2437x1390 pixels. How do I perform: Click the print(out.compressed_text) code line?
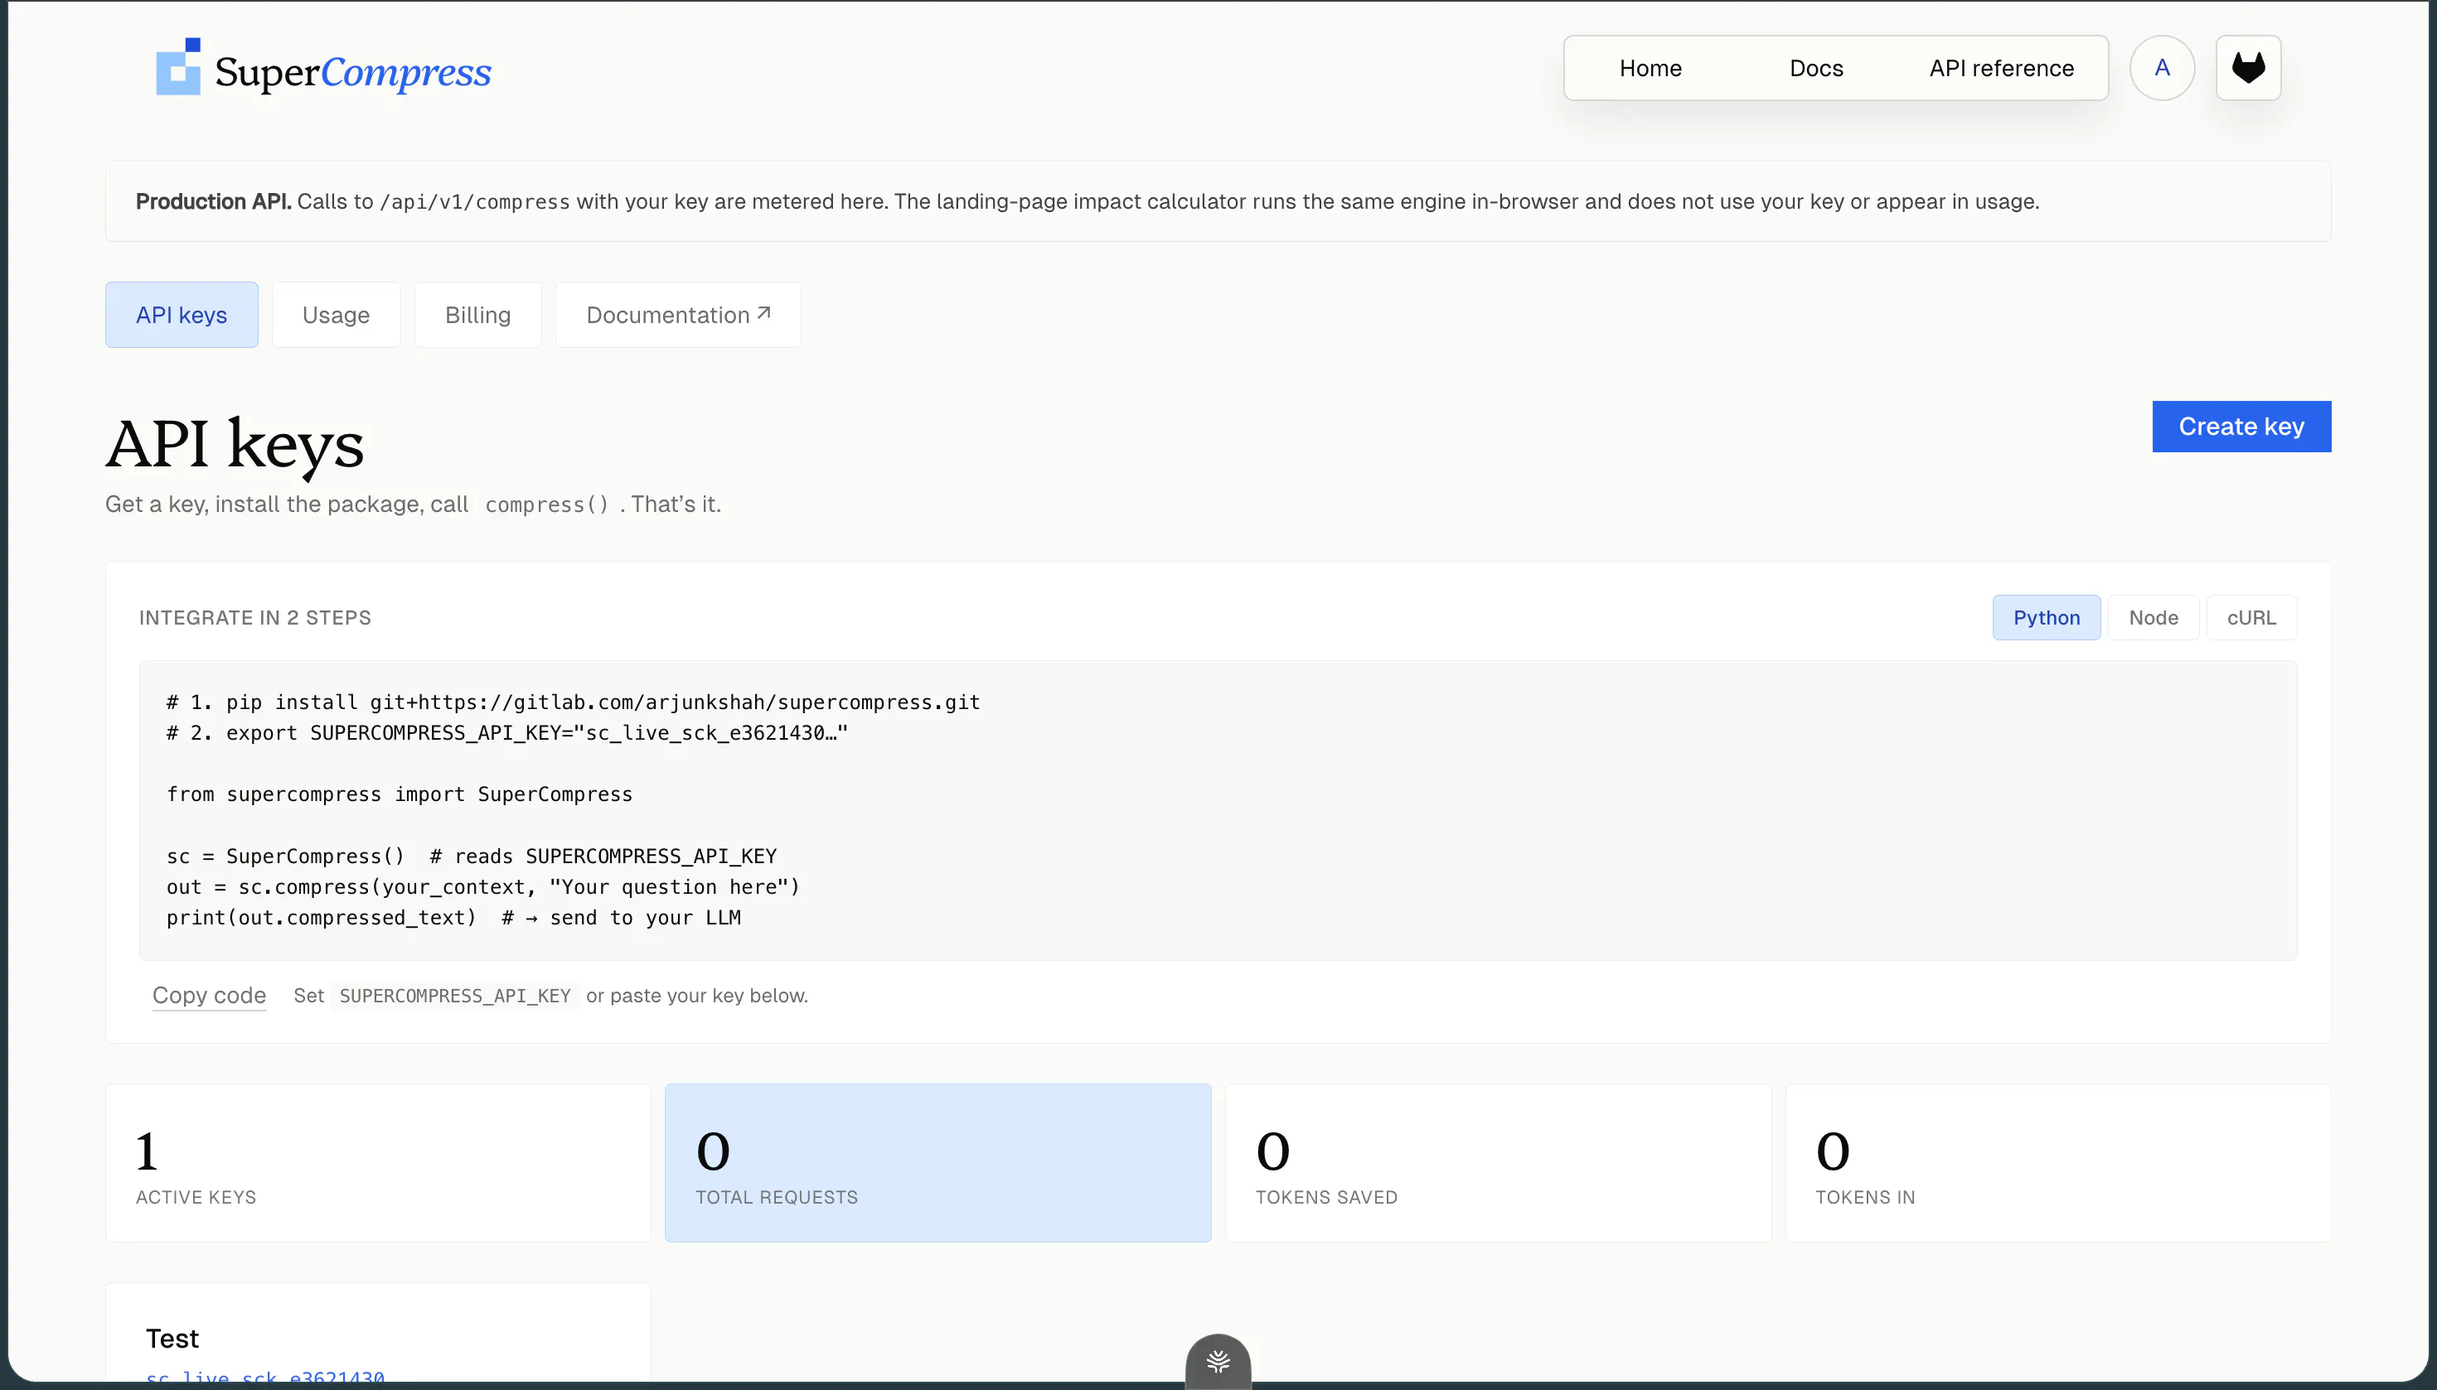453,918
